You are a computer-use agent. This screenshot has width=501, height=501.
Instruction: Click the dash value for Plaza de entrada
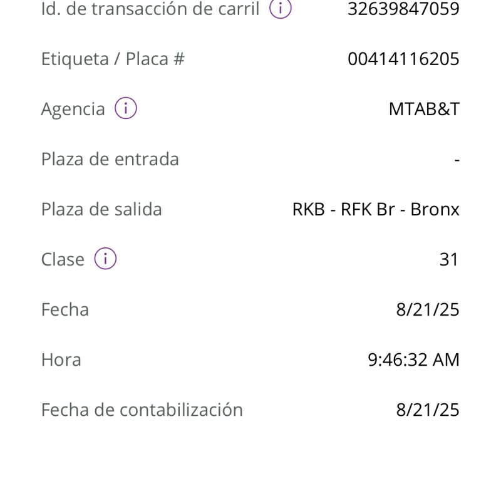coord(457,160)
